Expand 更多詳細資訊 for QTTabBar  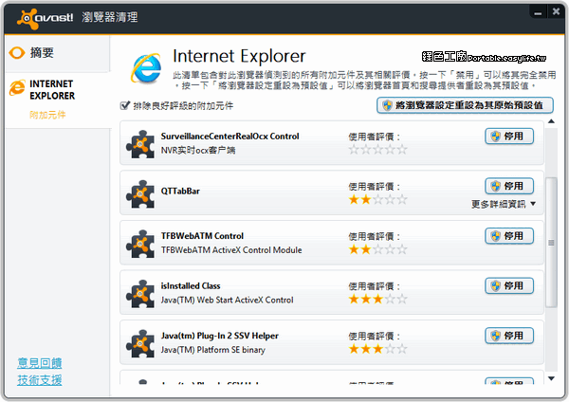click(504, 204)
